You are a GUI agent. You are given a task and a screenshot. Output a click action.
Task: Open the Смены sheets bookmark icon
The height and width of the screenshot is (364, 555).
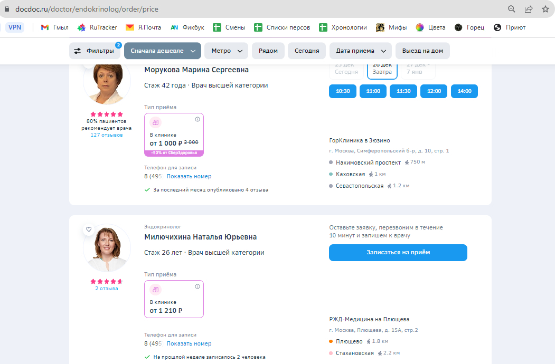coord(217,27)
